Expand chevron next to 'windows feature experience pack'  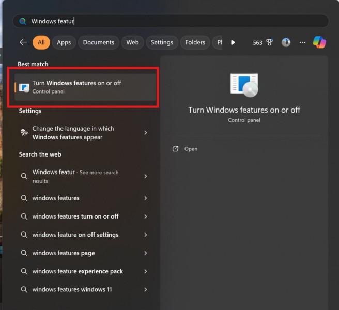[146, 271]
